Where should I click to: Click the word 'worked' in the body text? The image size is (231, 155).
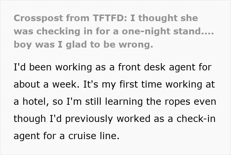click(x=133, y=119)
